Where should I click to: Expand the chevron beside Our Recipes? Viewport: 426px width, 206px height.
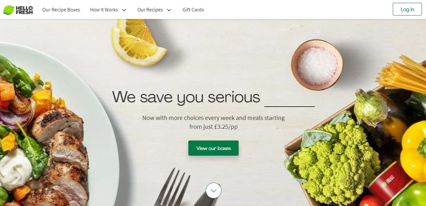(x=169, y=10)
